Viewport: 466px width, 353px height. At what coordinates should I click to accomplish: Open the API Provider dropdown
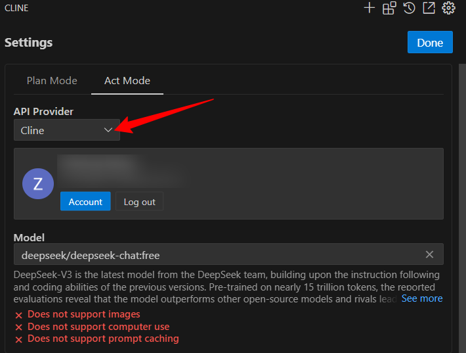pos(67,130)
